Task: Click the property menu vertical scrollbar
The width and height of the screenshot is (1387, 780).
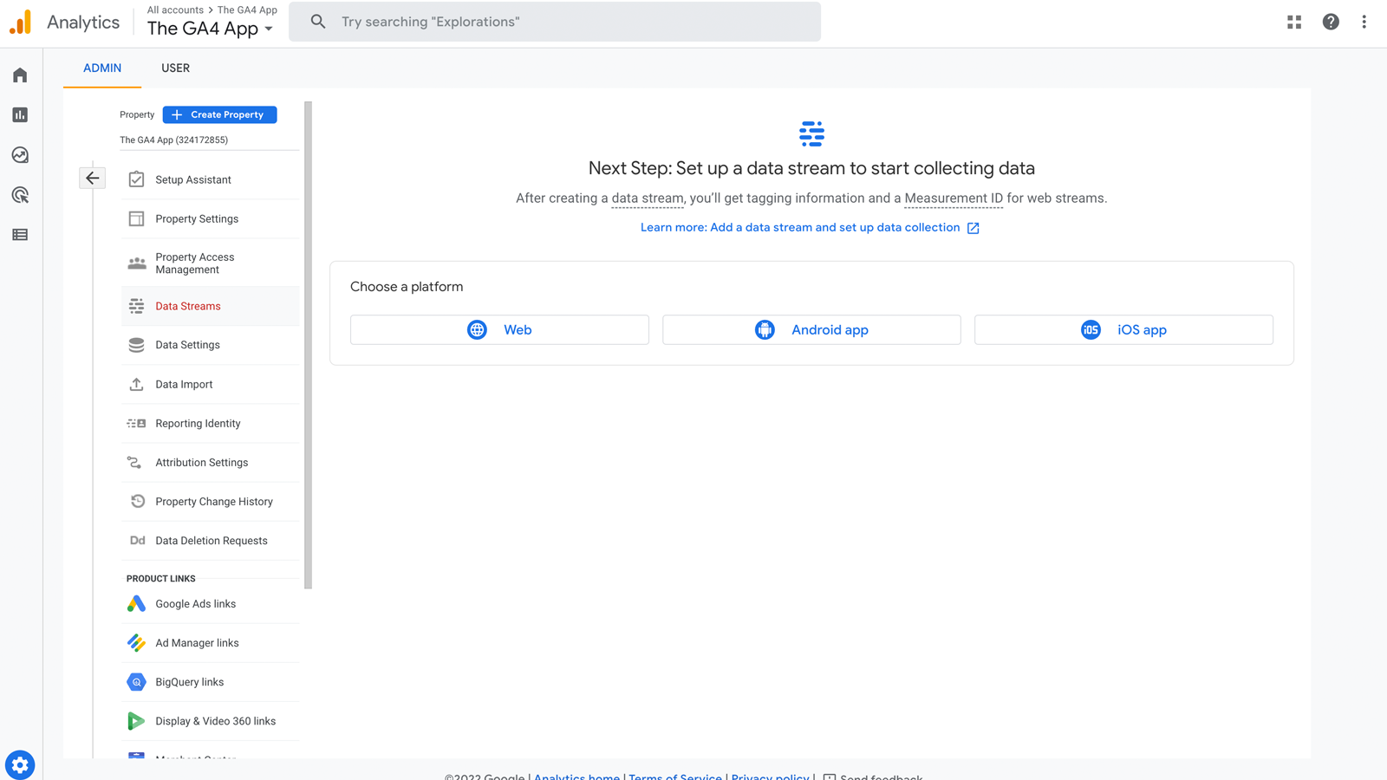Action: pyautogui.click(x=308, y=347)
